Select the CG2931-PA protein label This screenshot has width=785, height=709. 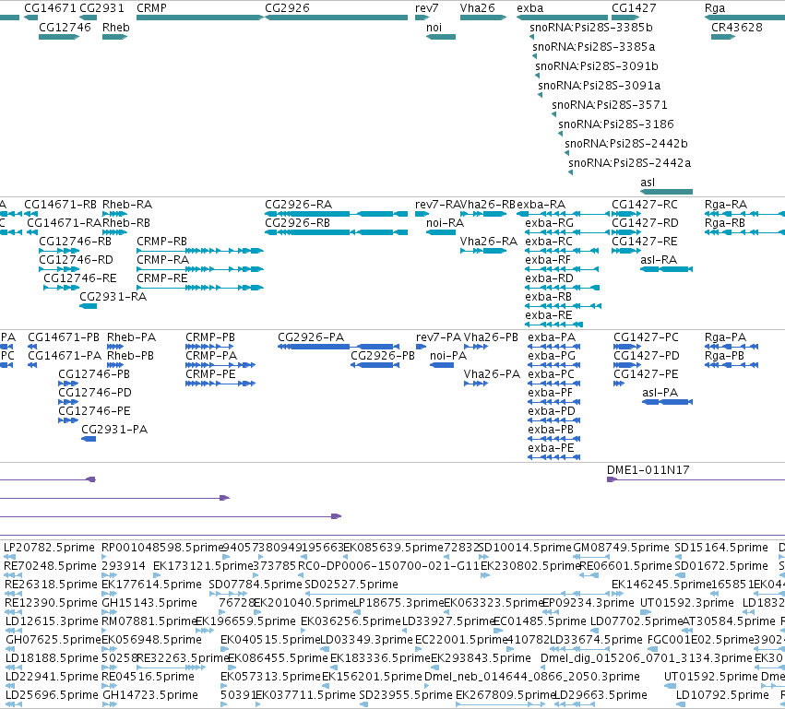[x=114, y=430]
